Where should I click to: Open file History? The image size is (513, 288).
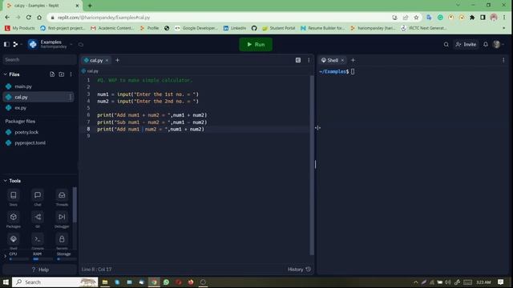[x=299, y=270]
